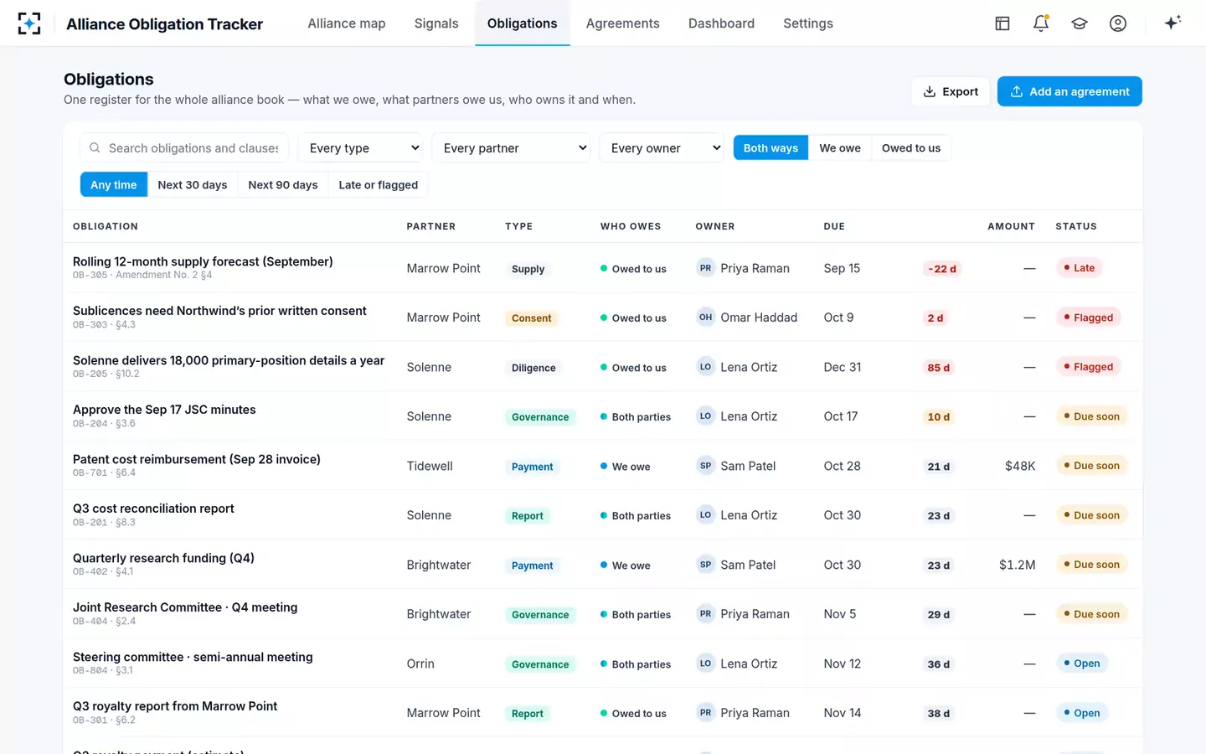
Task: Click the LO avatar on the Steering committee row
Action: click(705, 664)
